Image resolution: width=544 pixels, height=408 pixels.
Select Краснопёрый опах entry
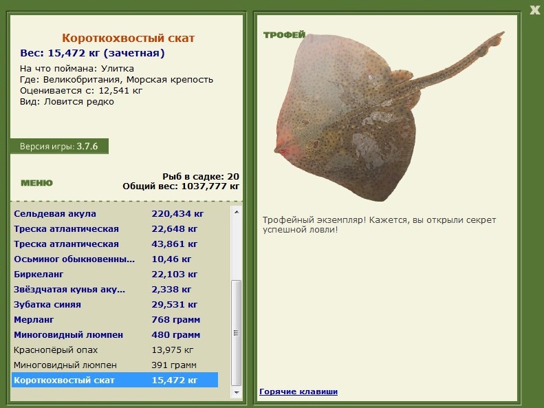click(x=56, y=350)
